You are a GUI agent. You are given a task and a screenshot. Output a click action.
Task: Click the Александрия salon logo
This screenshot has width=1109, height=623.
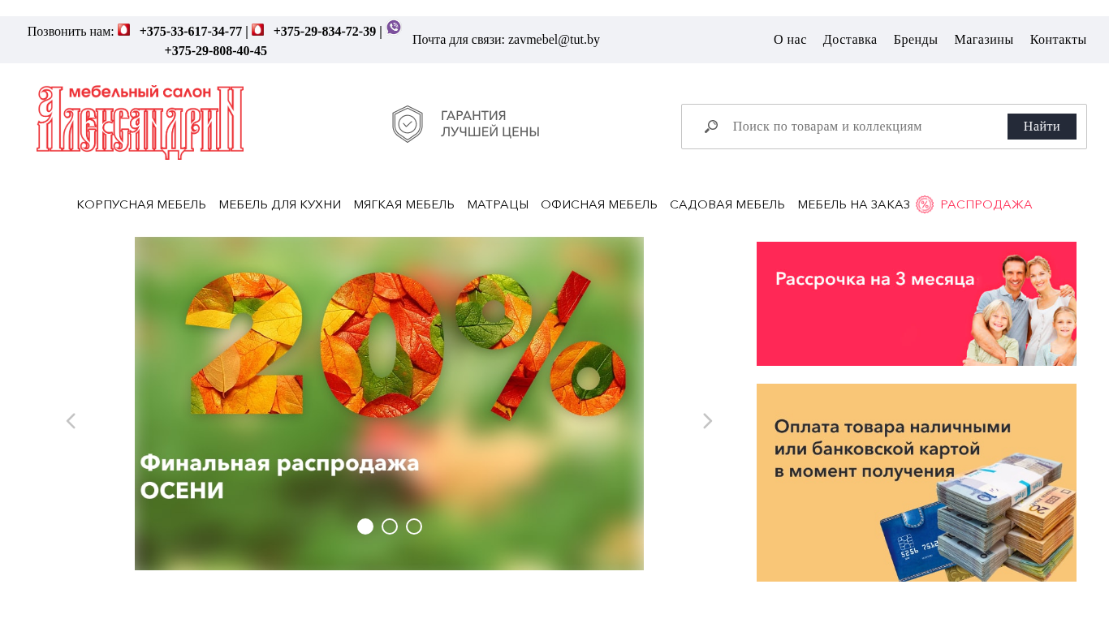pos(140,122)
